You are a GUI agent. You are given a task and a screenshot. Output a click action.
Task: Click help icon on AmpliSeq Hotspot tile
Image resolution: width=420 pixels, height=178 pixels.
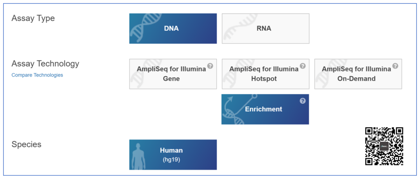pos(303,66)
